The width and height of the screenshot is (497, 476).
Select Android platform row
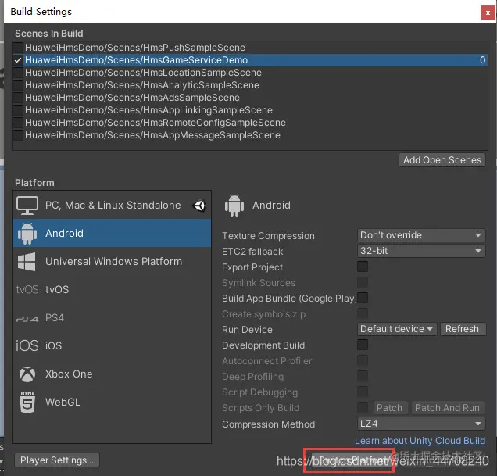click(112, 234)
